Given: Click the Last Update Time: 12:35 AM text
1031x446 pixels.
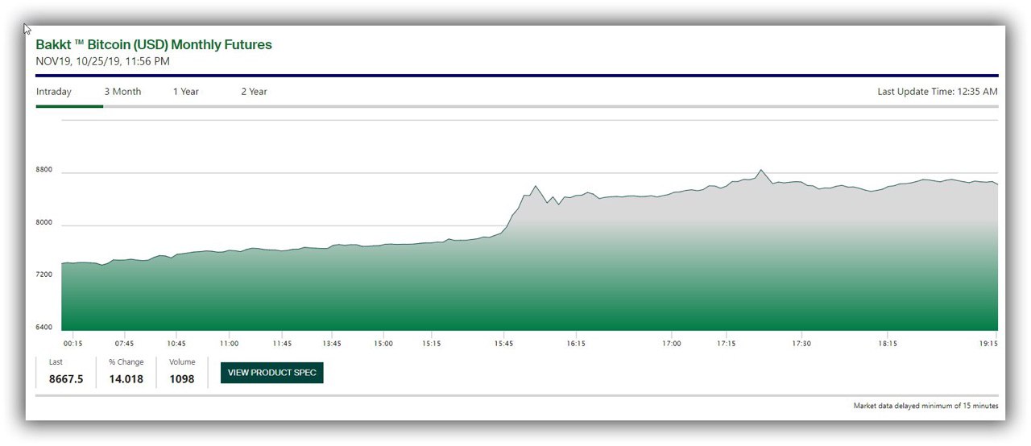Looking at the screenshot, I should click(x=938, y=92).
